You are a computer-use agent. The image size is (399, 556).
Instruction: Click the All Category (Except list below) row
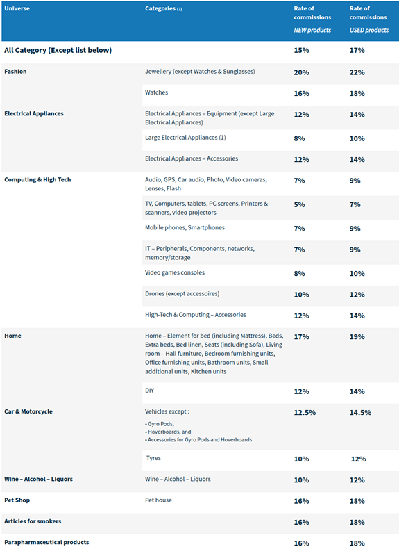[200, 51]
